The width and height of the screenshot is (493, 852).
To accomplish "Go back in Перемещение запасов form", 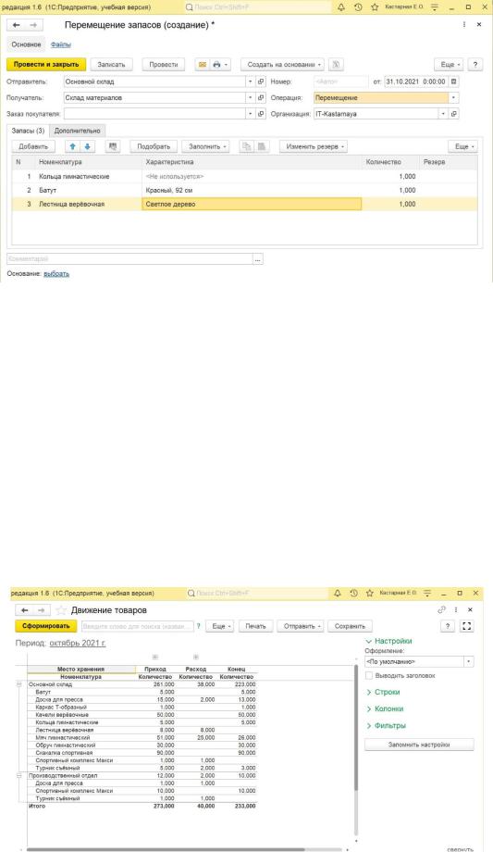I will point(17,25).
